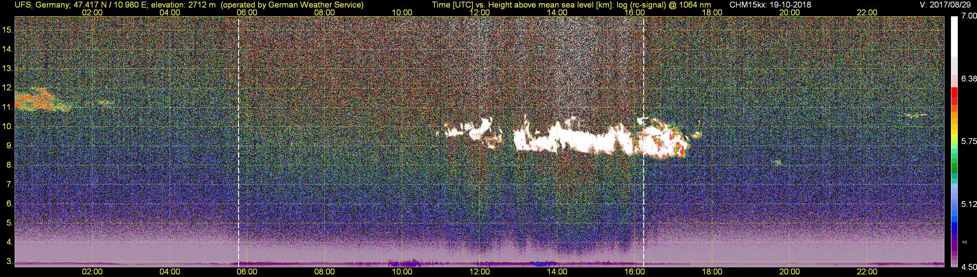The height and width of the screenshot is (277, 977).
Task: Click the "14." height axis label
Action: pyautogui.click(x=7, y=49)
